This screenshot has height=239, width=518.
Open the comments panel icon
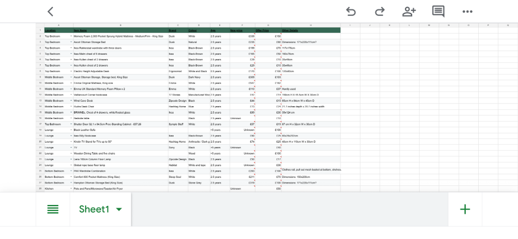pos(438,12)
